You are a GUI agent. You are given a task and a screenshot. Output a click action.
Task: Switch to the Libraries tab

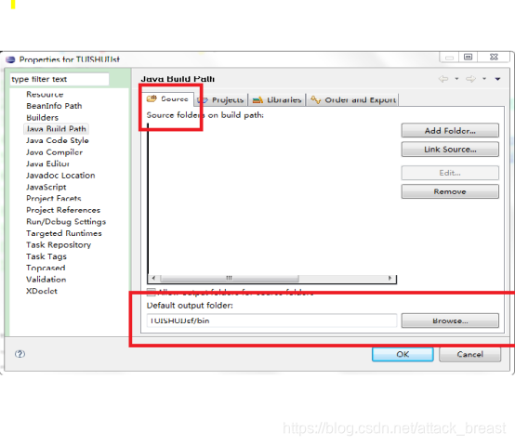click(277, 99)
